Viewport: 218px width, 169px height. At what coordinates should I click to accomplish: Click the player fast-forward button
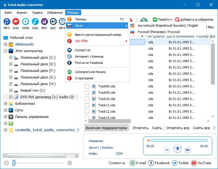(188, 150)
